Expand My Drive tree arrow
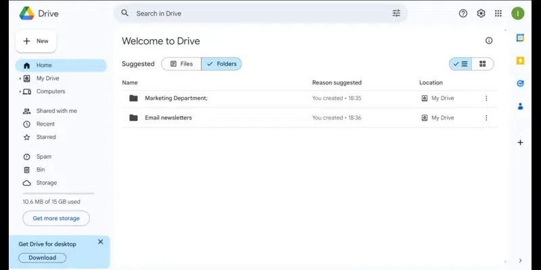Screen dimensions: 541x270 pyautogui.click(x=20, y=78)
